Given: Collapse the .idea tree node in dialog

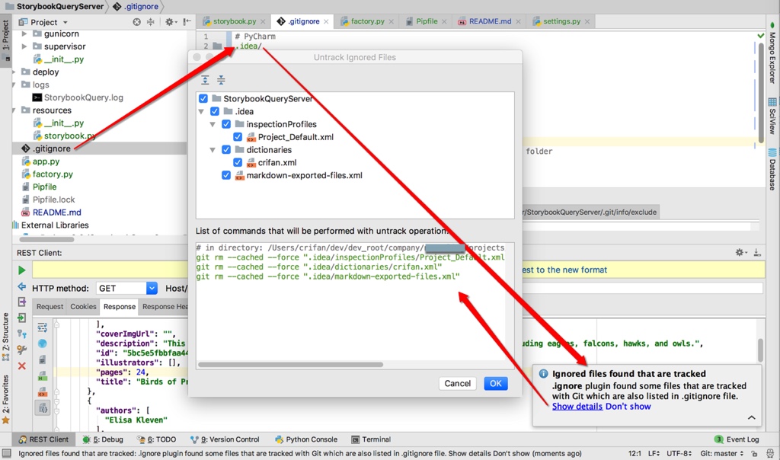Looking at the screenshot, I should [x=201, y=111].
